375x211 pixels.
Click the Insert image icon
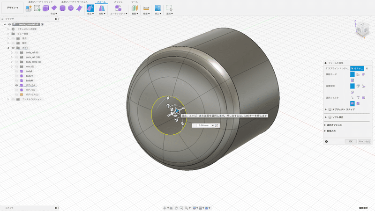(x=157, y=8)
